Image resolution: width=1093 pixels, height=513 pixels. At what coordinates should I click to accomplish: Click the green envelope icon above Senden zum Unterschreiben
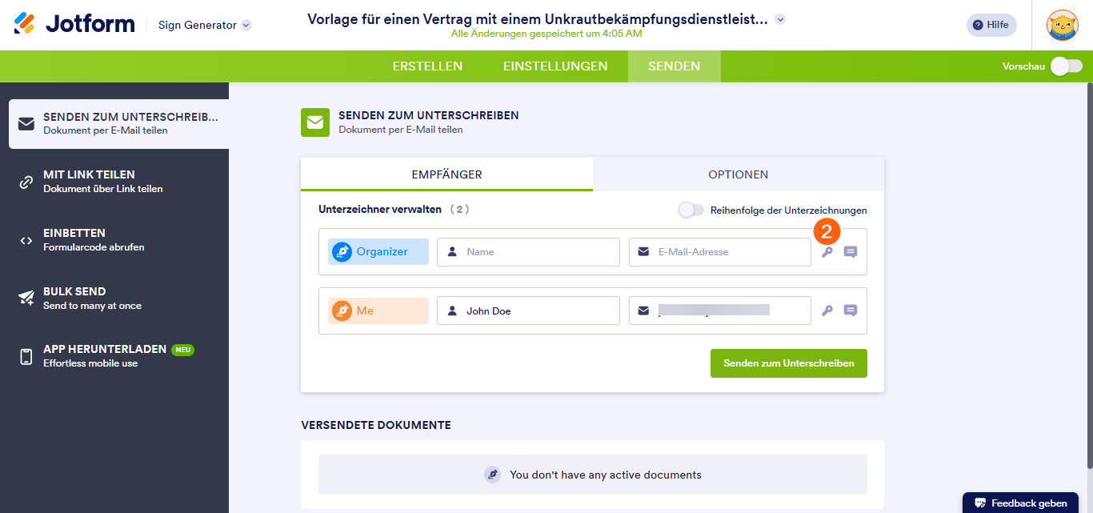(x=314, y=122)
